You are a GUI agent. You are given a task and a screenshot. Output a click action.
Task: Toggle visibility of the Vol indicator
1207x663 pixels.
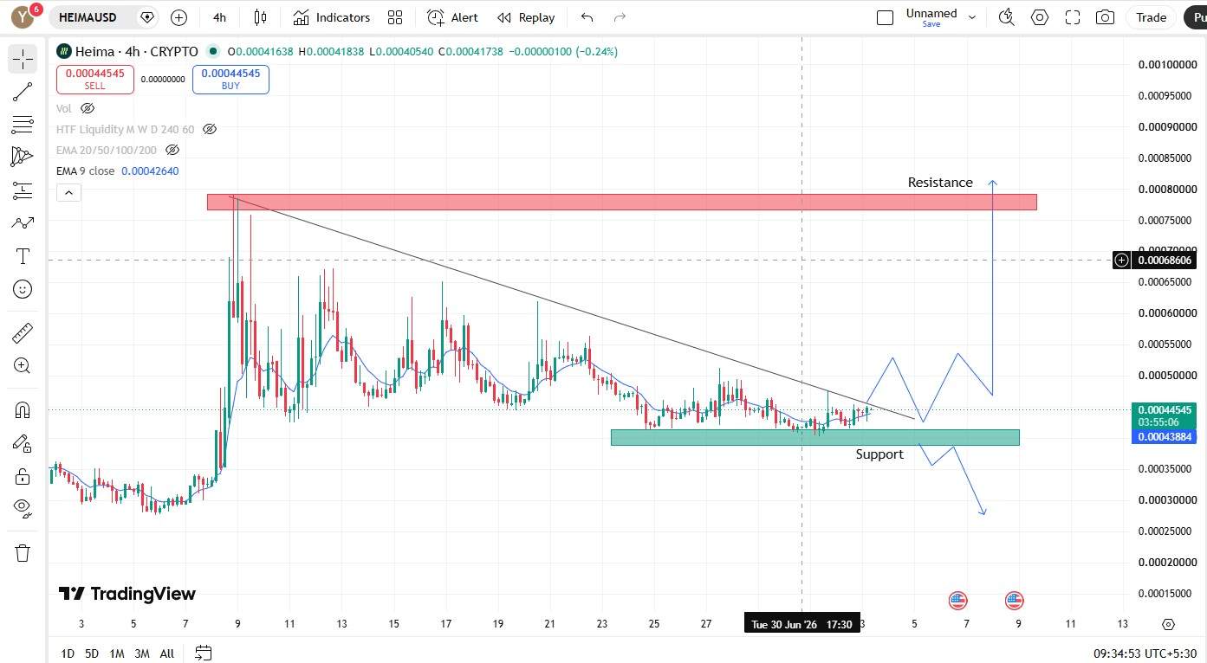tap(88, 108)
